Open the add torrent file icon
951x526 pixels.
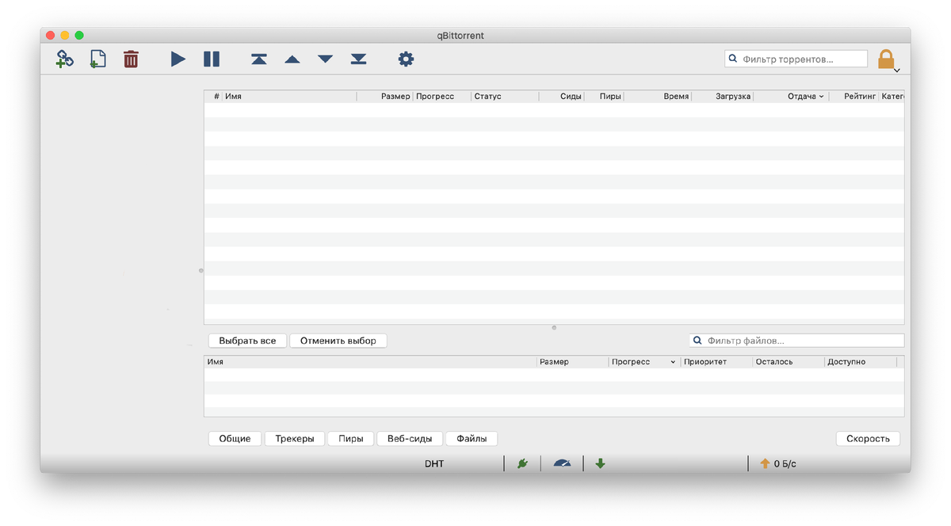tap(97, 59)
